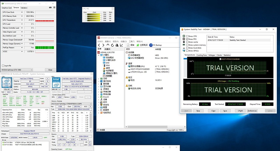Switch to GPU-Z Graphics Card tab
This screenshot has height=151, width=280.
click(7, 7)
